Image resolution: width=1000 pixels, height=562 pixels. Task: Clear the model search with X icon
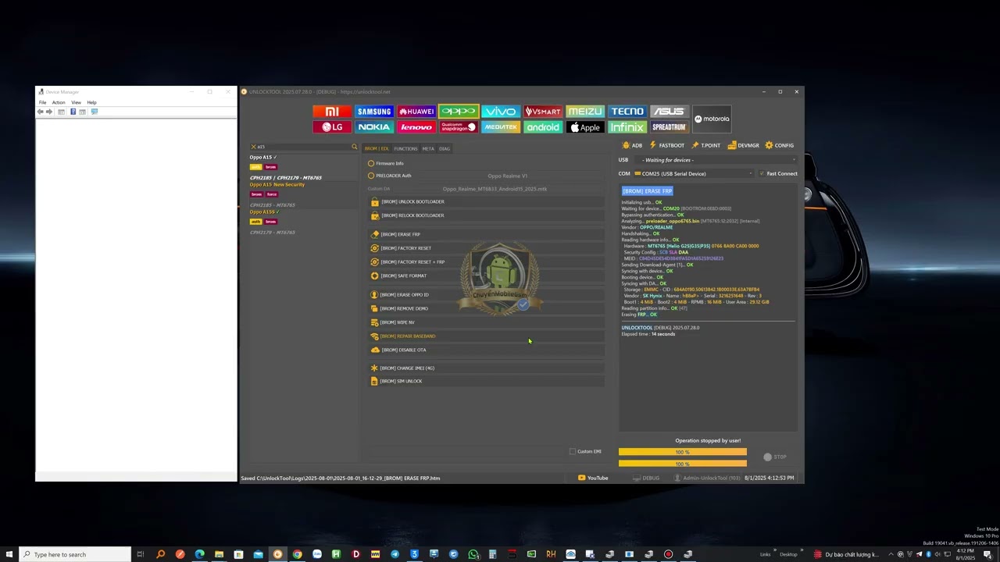click(253, 147)
